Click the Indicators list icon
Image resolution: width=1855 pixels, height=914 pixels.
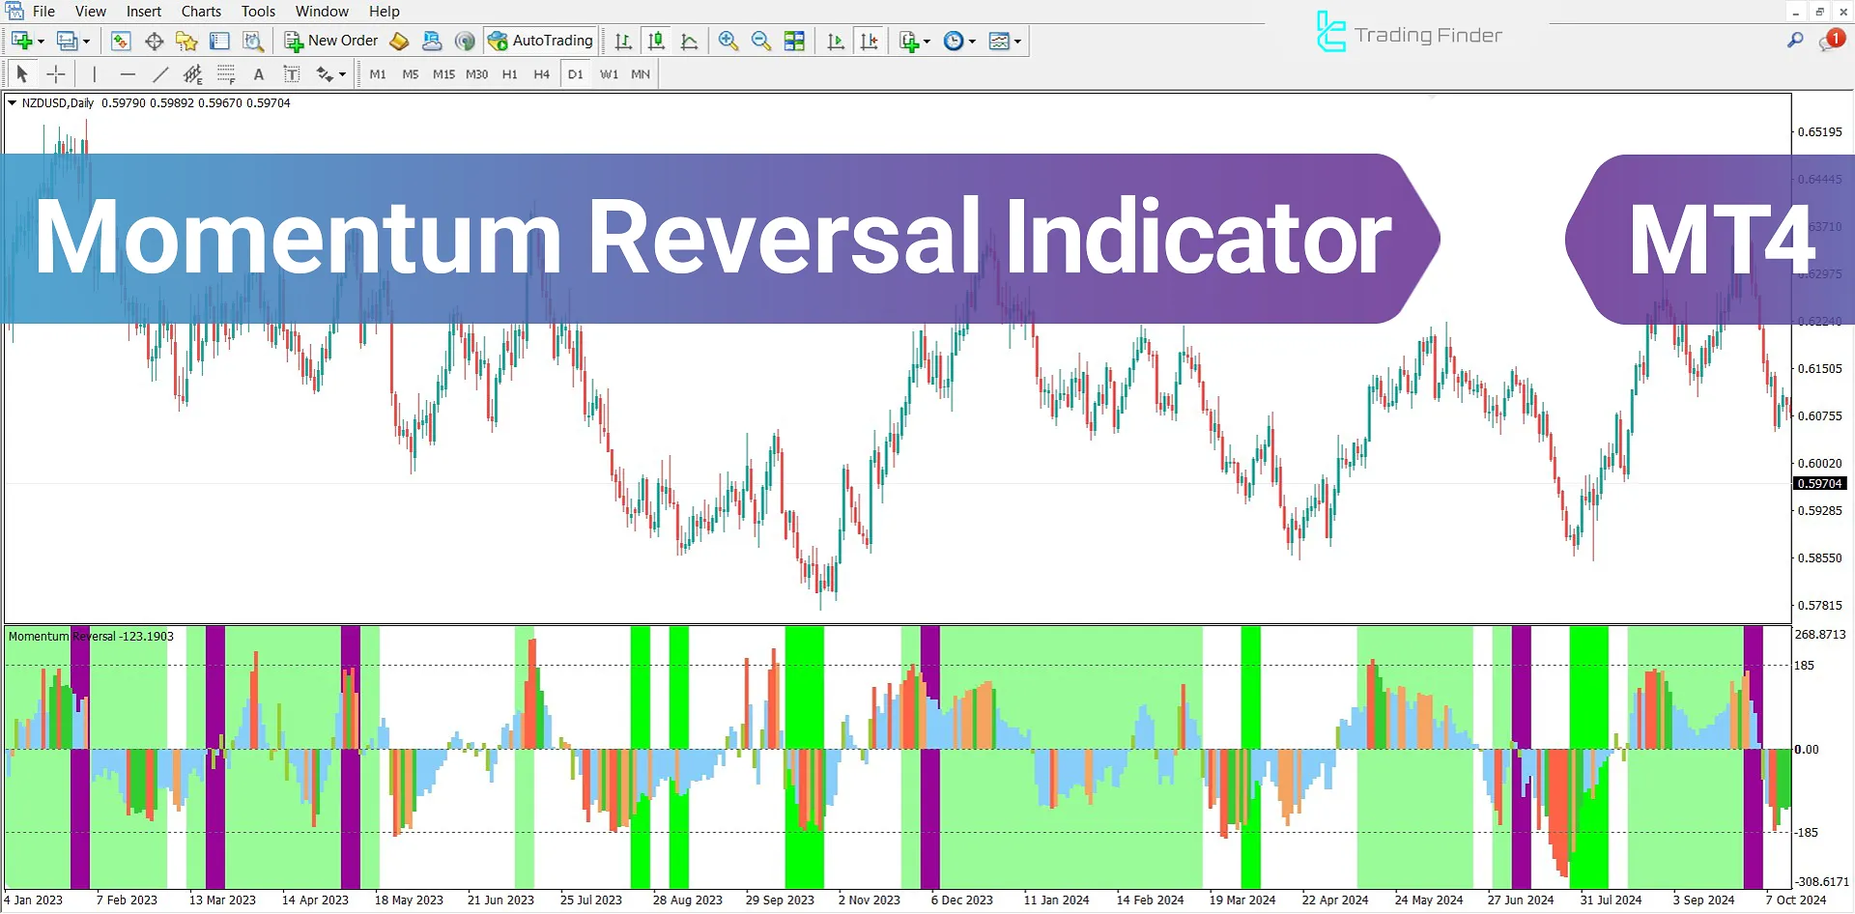[x=908, y=41]
